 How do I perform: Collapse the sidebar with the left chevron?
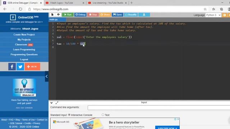click(46, 76)
